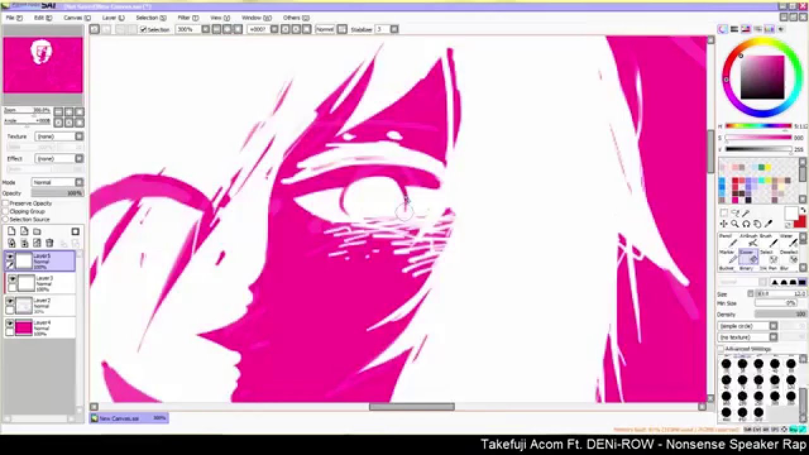Open the Stabilizer level dropdown
809x455 pixels.
(394, 30)
